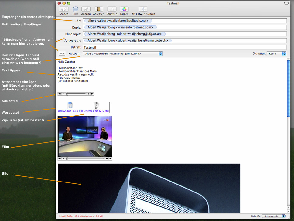
Task: Click the Senden toolbar icon
Action: [x=64, y=9]
